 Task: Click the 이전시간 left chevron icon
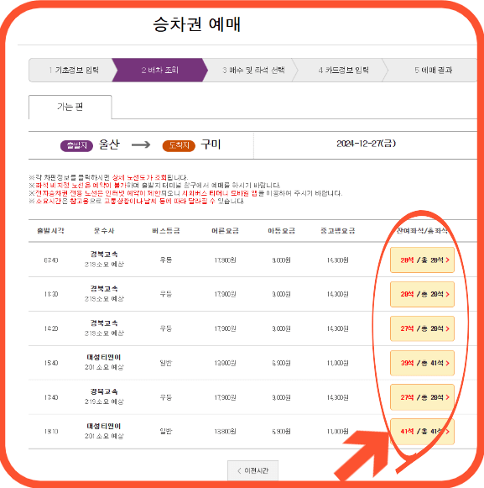(x=239, y=470)
